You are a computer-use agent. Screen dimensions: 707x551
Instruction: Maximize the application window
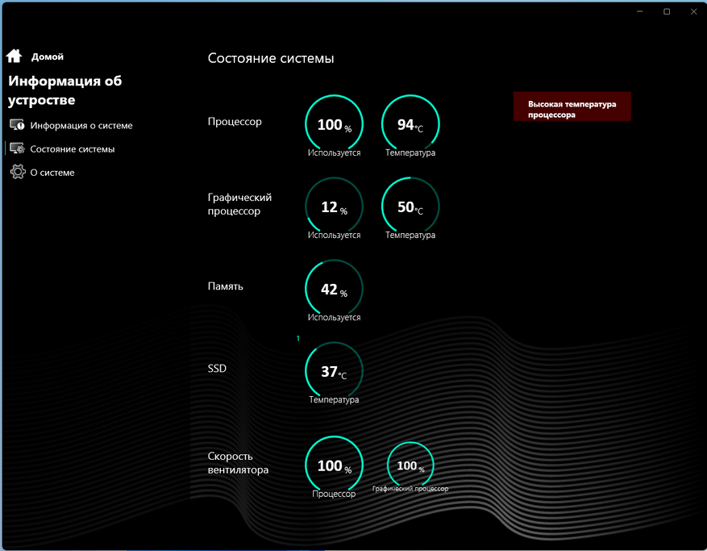pos(667,11)
